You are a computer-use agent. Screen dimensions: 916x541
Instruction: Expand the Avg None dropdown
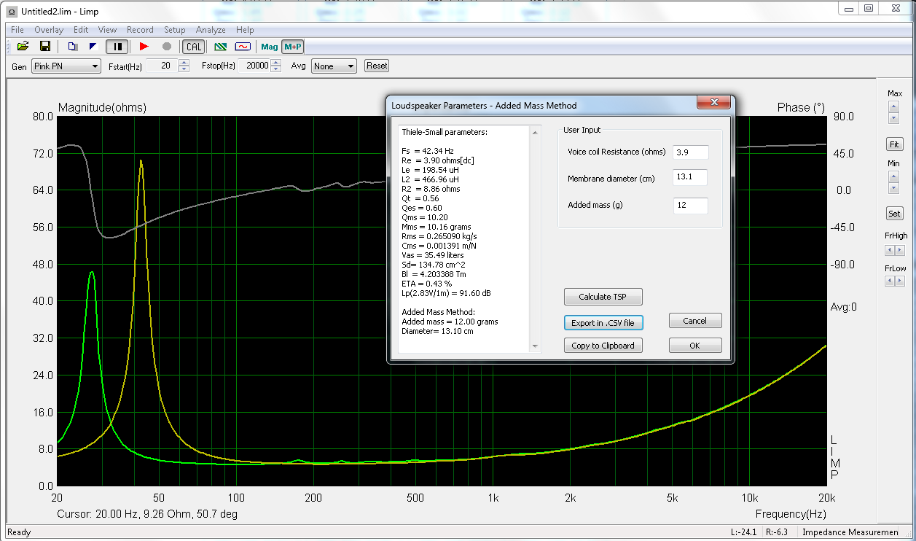coord(334,66)
